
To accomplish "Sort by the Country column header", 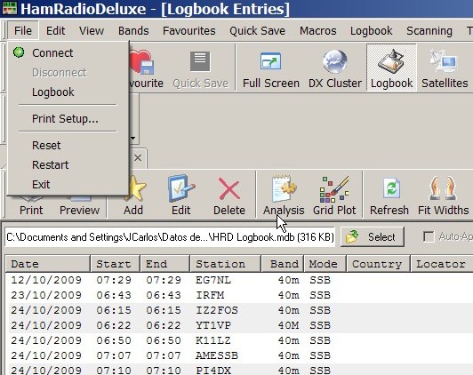I will tap(378, 264).
